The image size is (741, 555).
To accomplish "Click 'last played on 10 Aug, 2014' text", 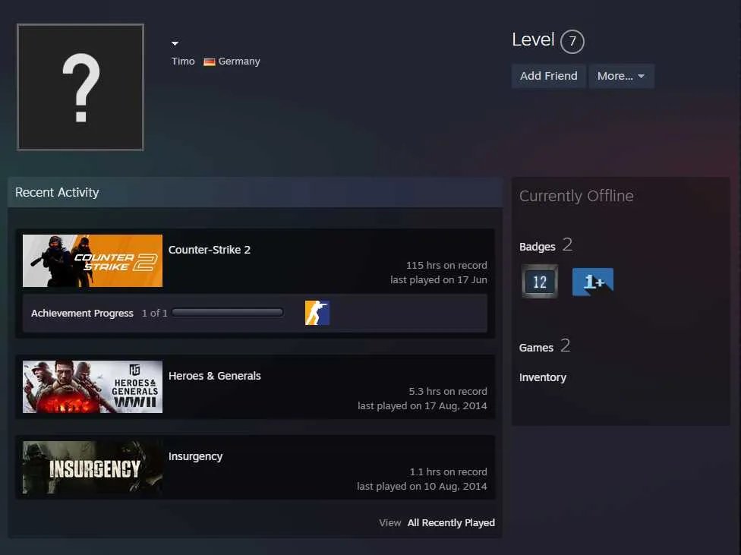I will click(x=422, y=487).
